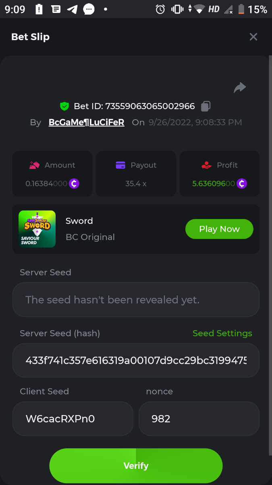Open the Saviour Sword game thumbnail
Screen dimensions: 272x485
(37, 229)
